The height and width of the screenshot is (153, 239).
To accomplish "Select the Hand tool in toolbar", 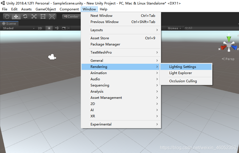I will (7, 17).
